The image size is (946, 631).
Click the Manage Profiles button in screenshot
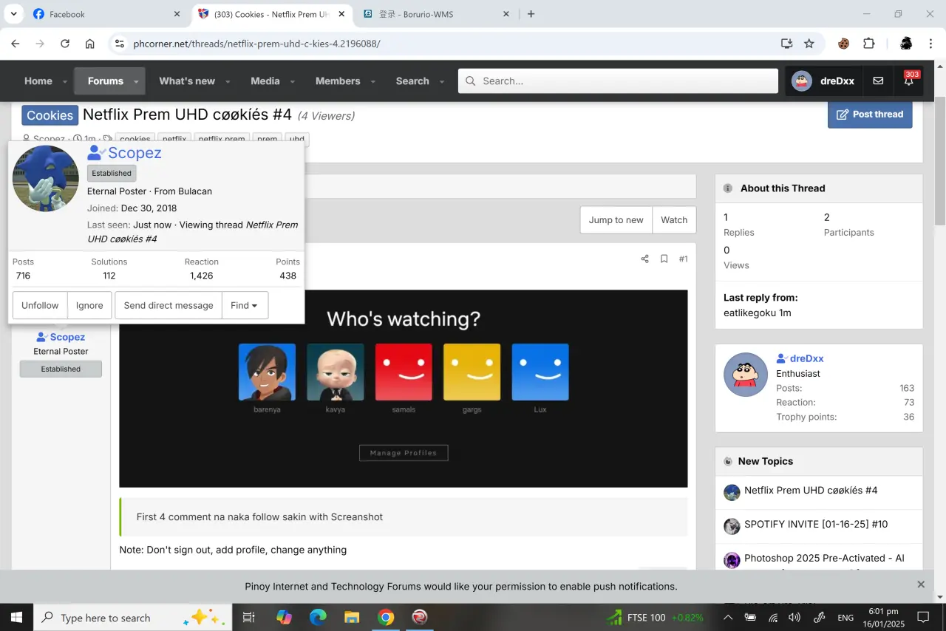[404, 453]
